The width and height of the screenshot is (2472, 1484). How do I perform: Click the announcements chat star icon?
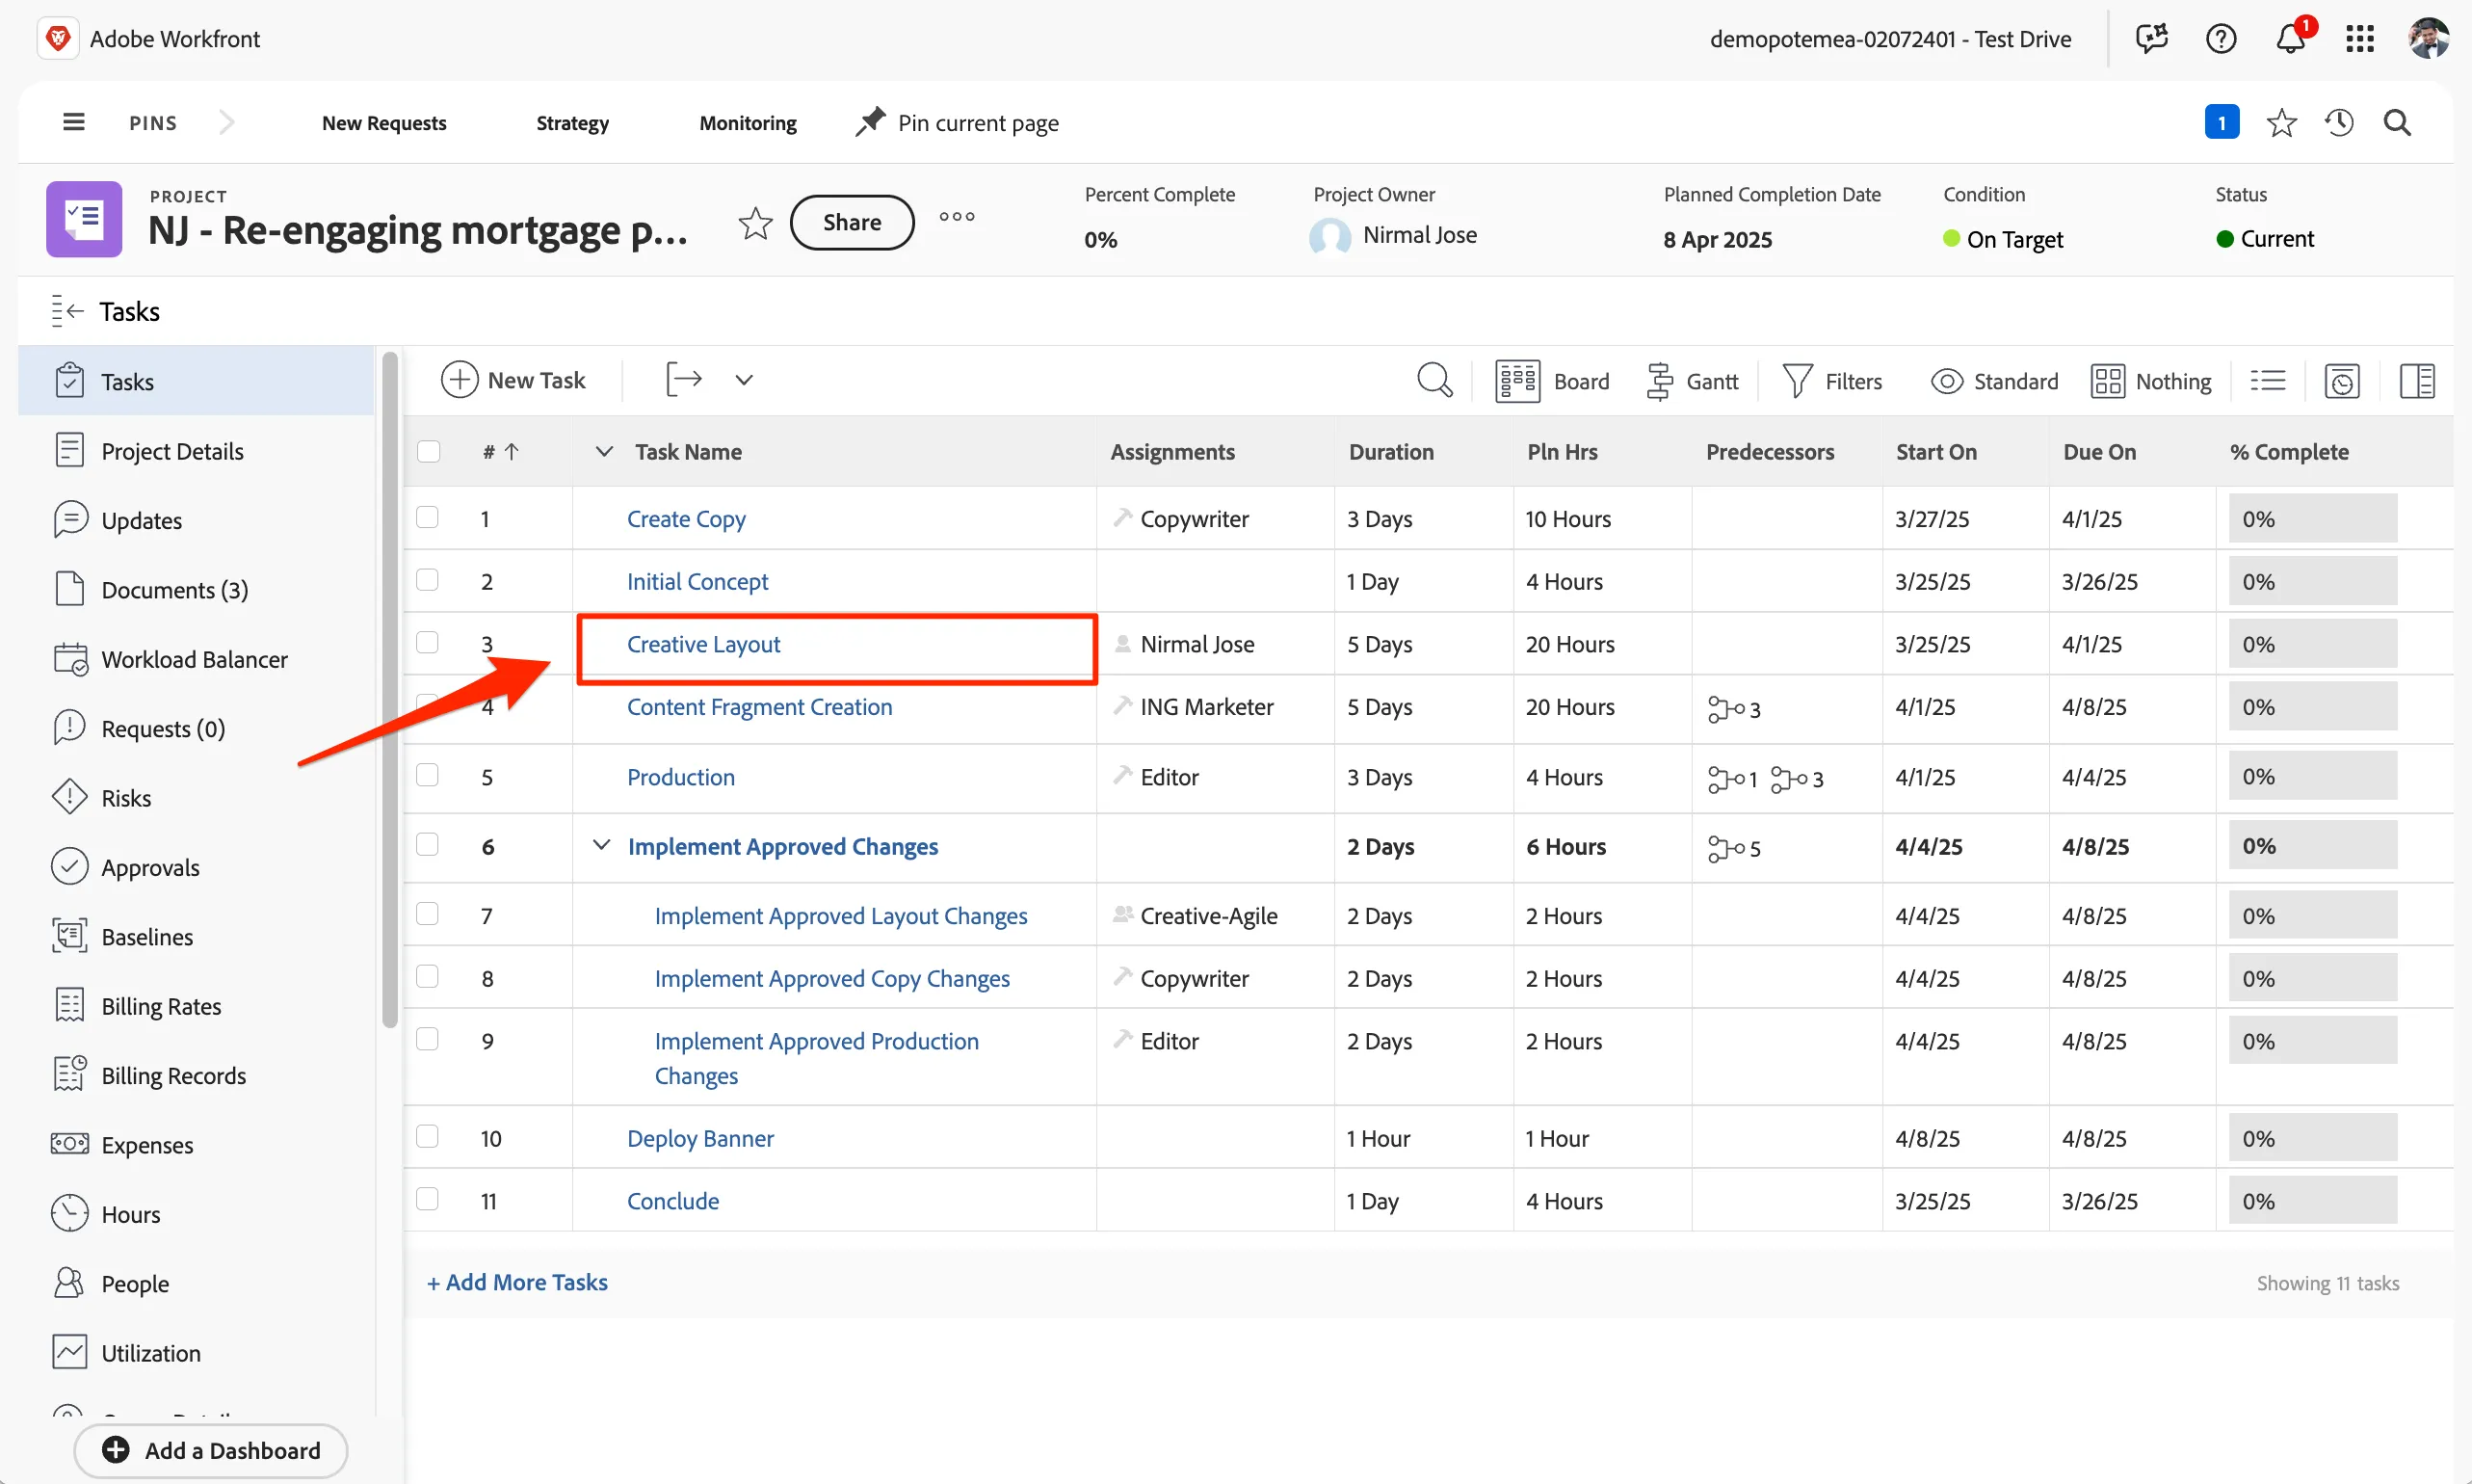(2151, 39)
